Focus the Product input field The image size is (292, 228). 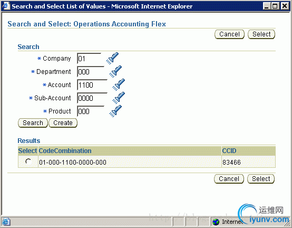(91, 111)
